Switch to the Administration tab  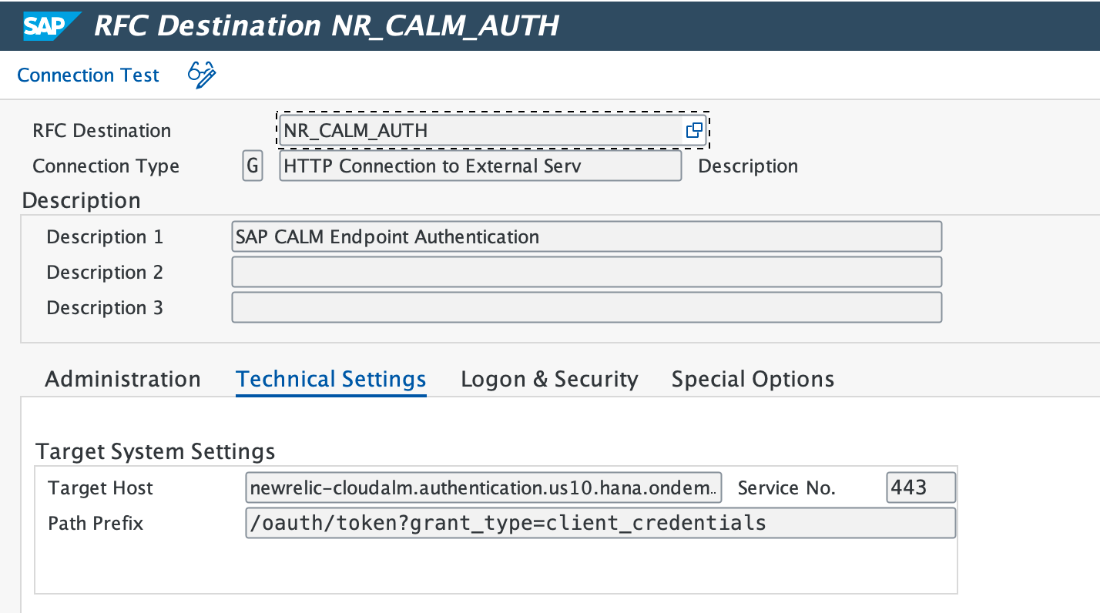(122, 378)
